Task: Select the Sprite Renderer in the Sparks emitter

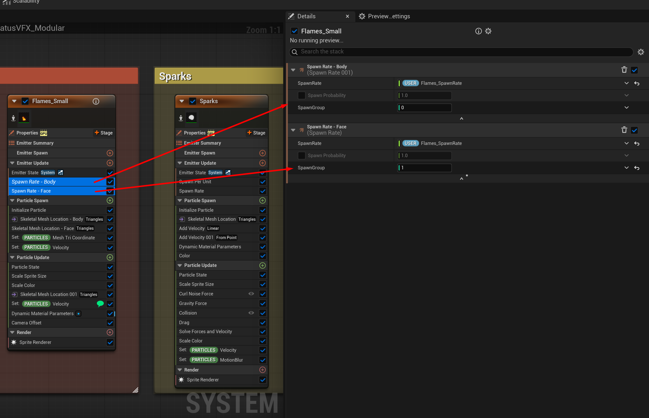Action: click(x=203, y=380)
